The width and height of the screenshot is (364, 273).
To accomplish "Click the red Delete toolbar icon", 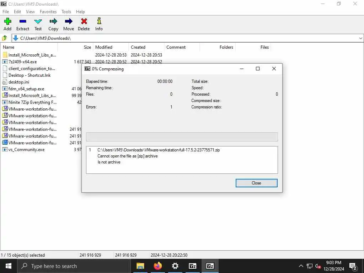I will [x=84, y=21].
